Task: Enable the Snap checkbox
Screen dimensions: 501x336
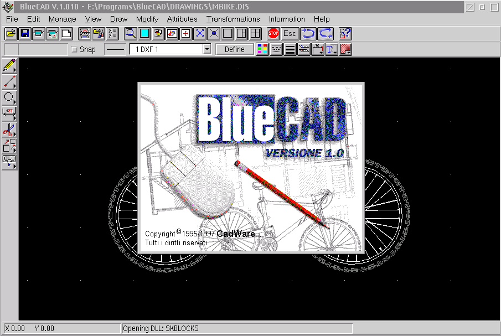Action: pyautogui.click(x=74, y=49)
